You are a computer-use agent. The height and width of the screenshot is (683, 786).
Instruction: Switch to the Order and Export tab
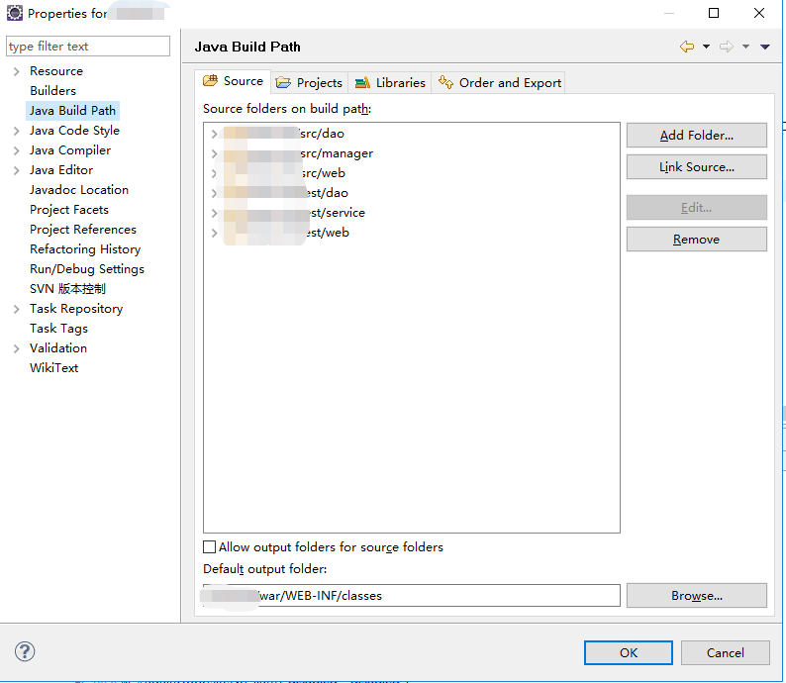(x=499, y=83)
